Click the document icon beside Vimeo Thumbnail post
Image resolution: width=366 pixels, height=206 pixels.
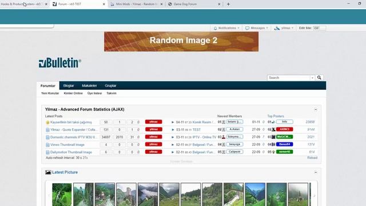click(x=47, y=145)
